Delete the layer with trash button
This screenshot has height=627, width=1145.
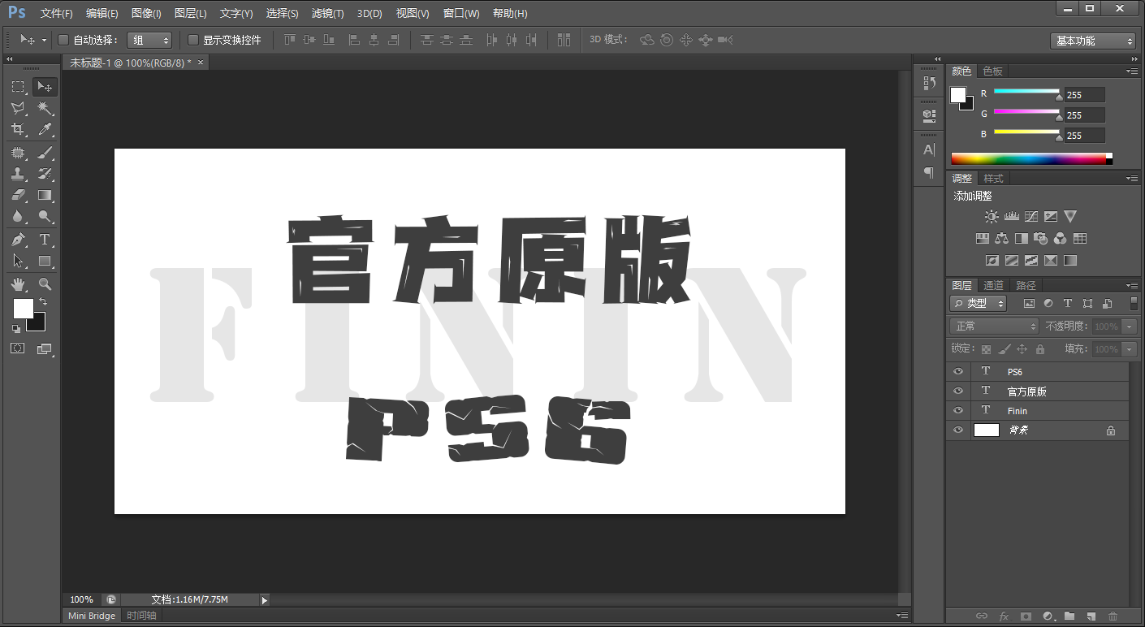[1113, 616]
